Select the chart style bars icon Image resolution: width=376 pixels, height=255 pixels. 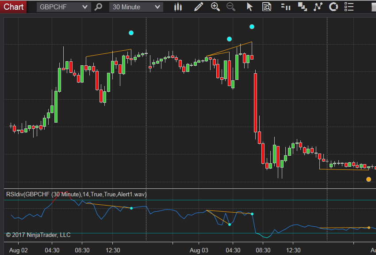pos(178,7)
